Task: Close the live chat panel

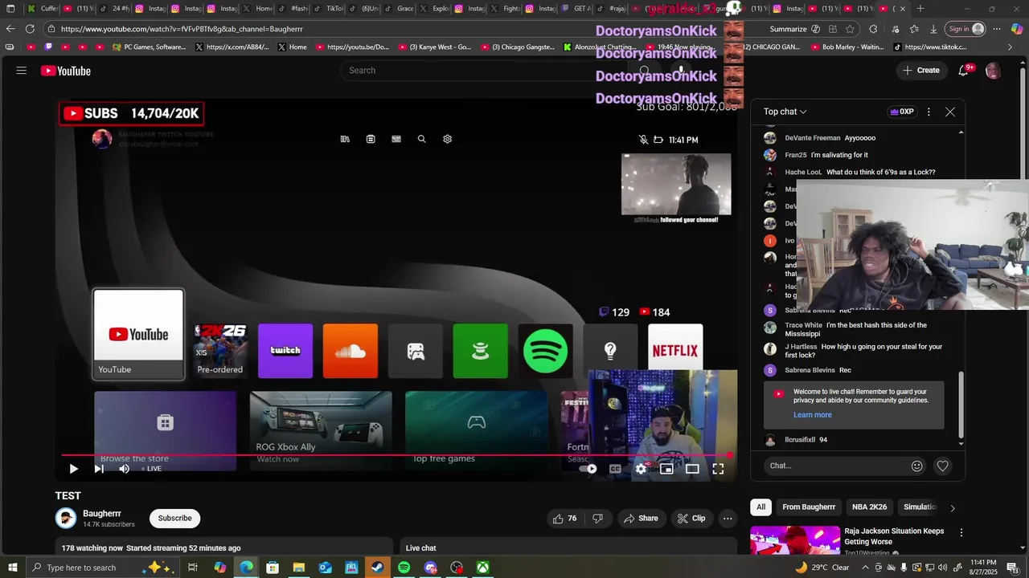Action: point(950,112)
